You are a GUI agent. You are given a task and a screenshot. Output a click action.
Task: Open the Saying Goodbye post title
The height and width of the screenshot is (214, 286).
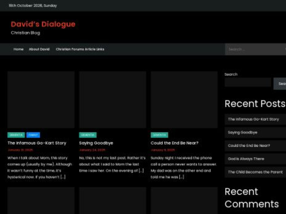coord(96,143)
